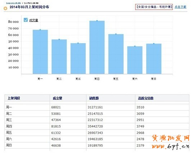
Task: Sort table by 高质宝贝数 column header
Action: 146,98
